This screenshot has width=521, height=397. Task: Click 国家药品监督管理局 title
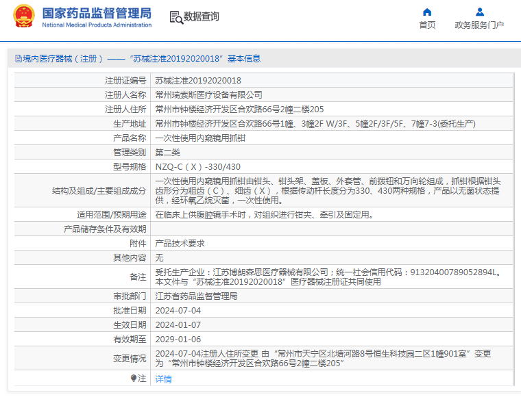pyautogui.click(x=97, y=13)
